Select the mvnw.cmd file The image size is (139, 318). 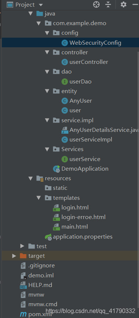(43, 304)
